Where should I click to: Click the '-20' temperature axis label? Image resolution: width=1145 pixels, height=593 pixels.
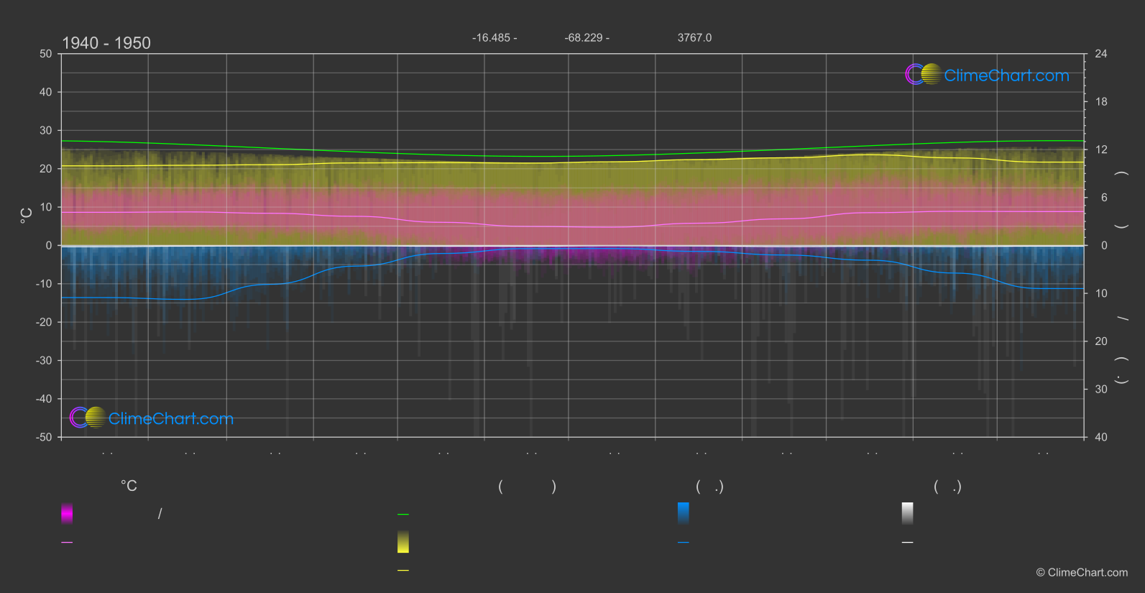click(44, 322)
